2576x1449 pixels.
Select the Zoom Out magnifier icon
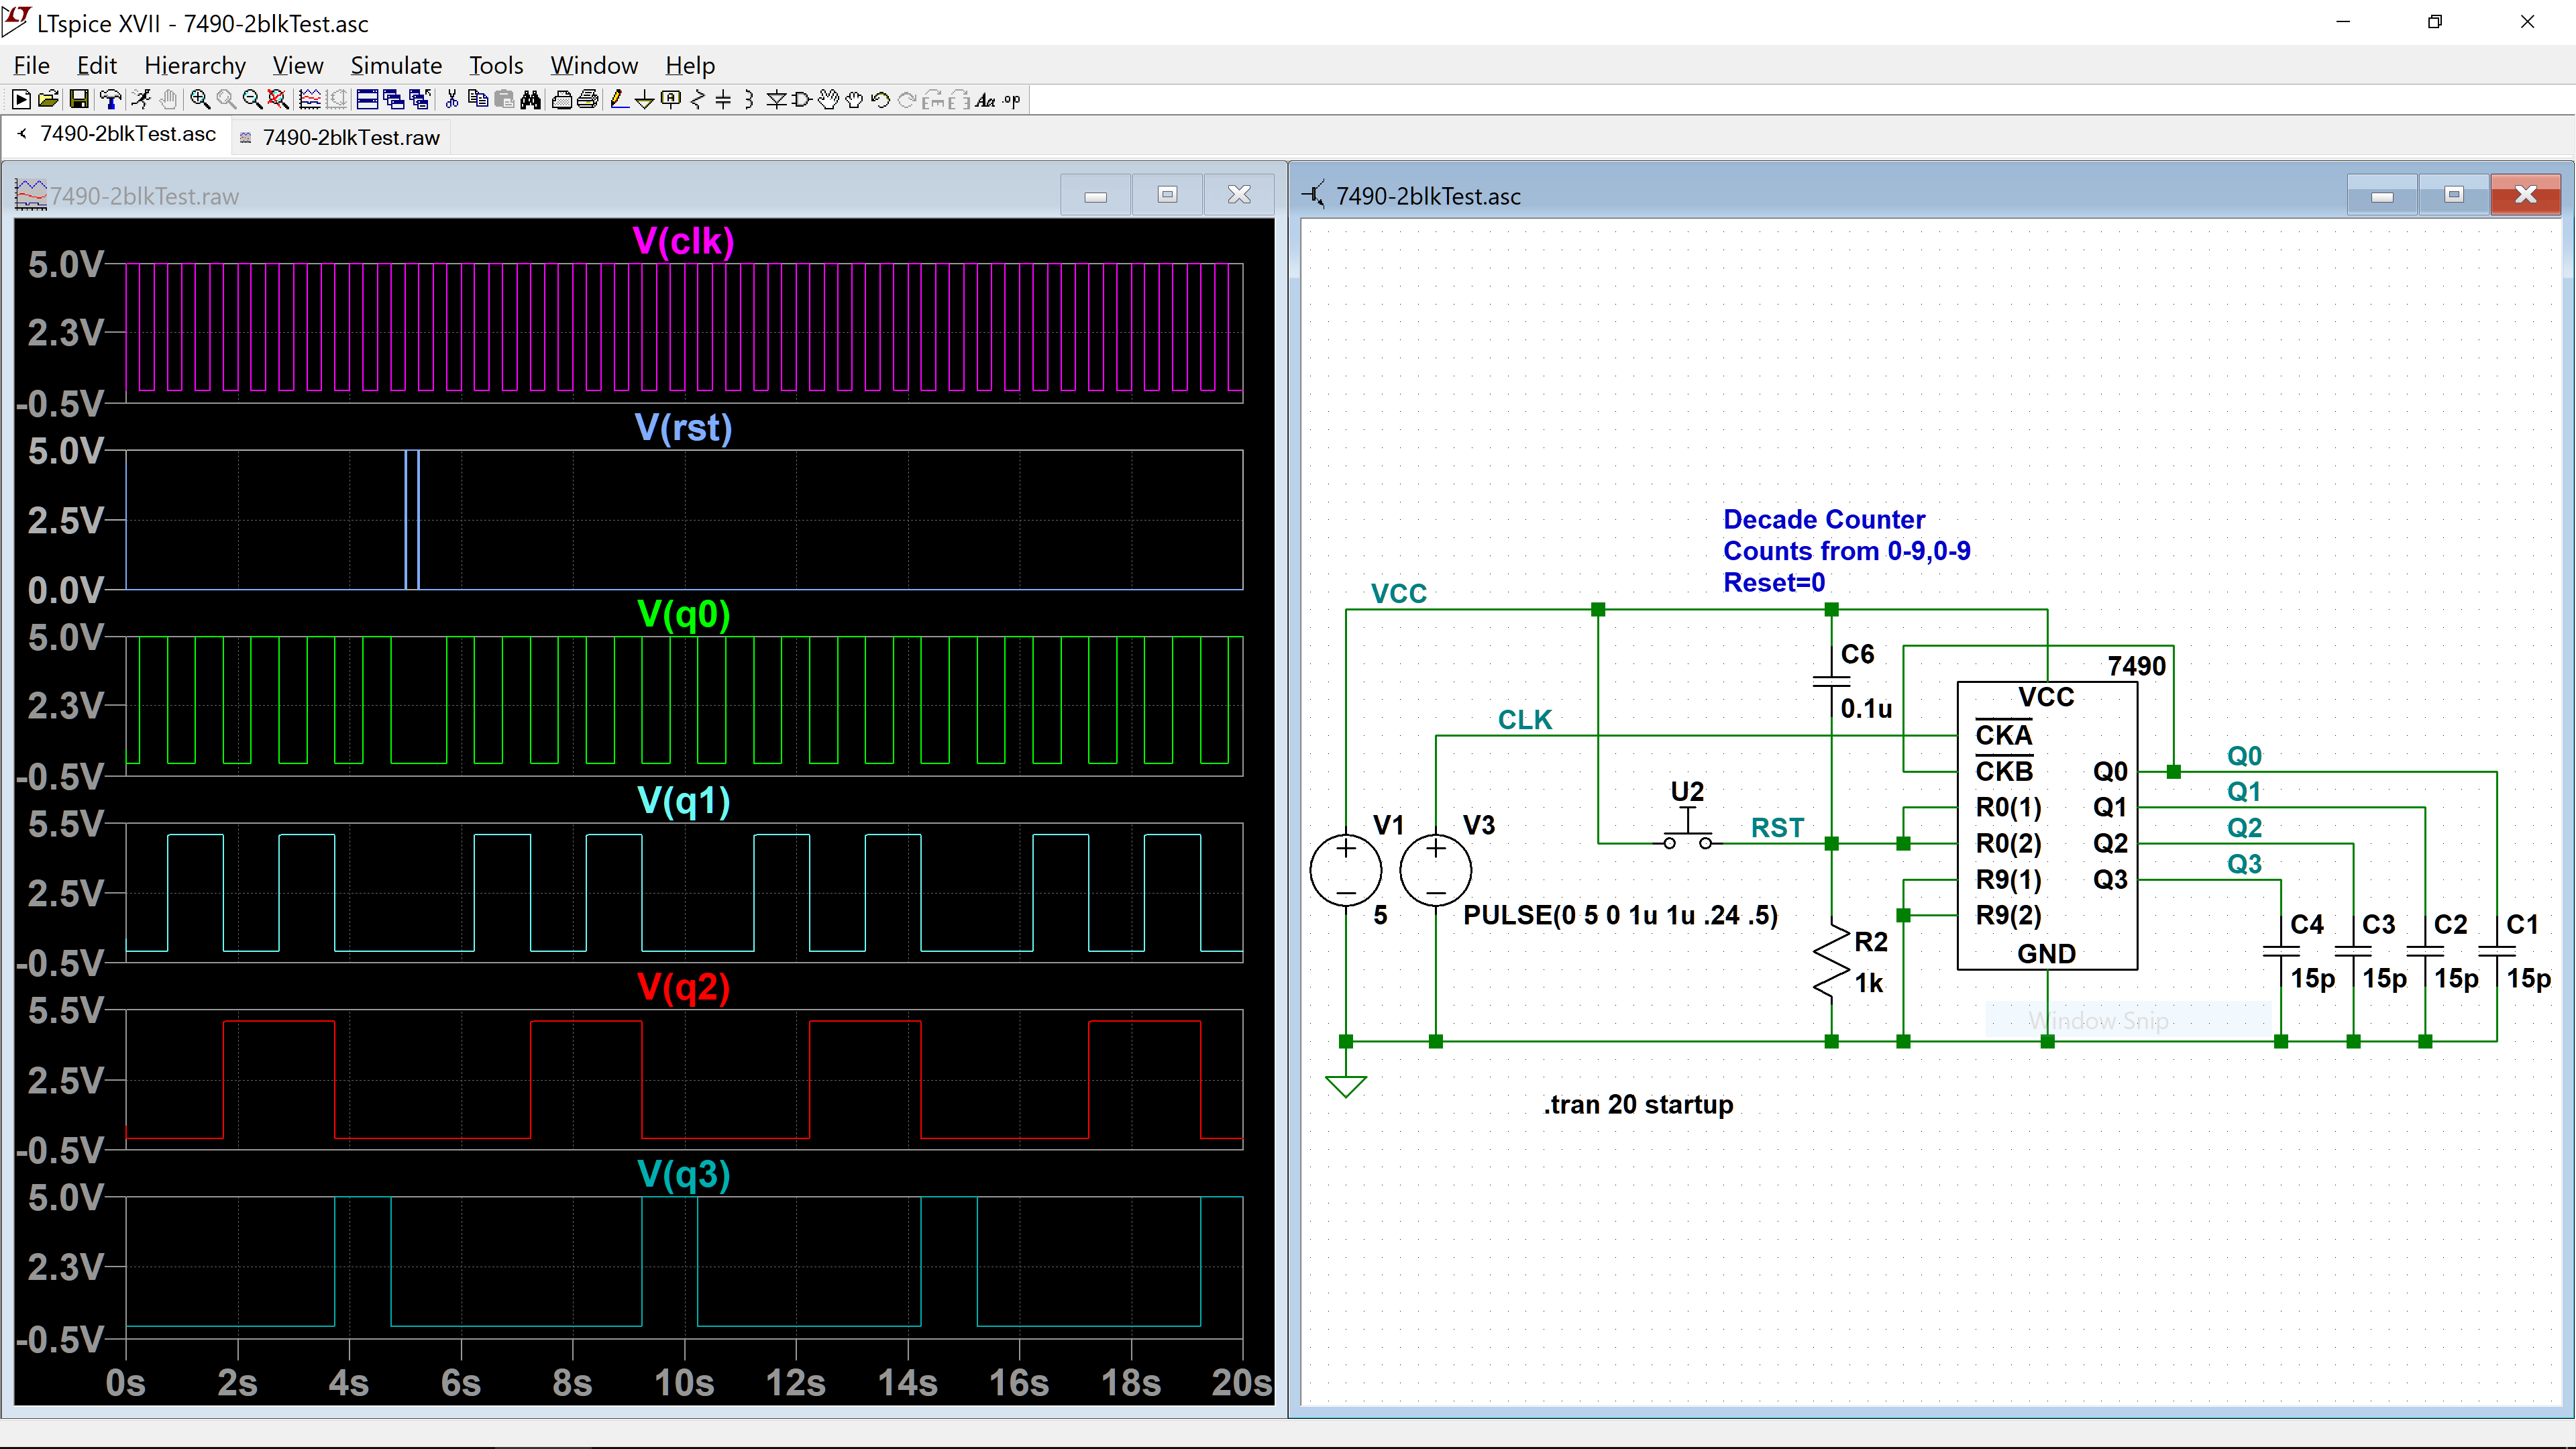tap(253, 100)
